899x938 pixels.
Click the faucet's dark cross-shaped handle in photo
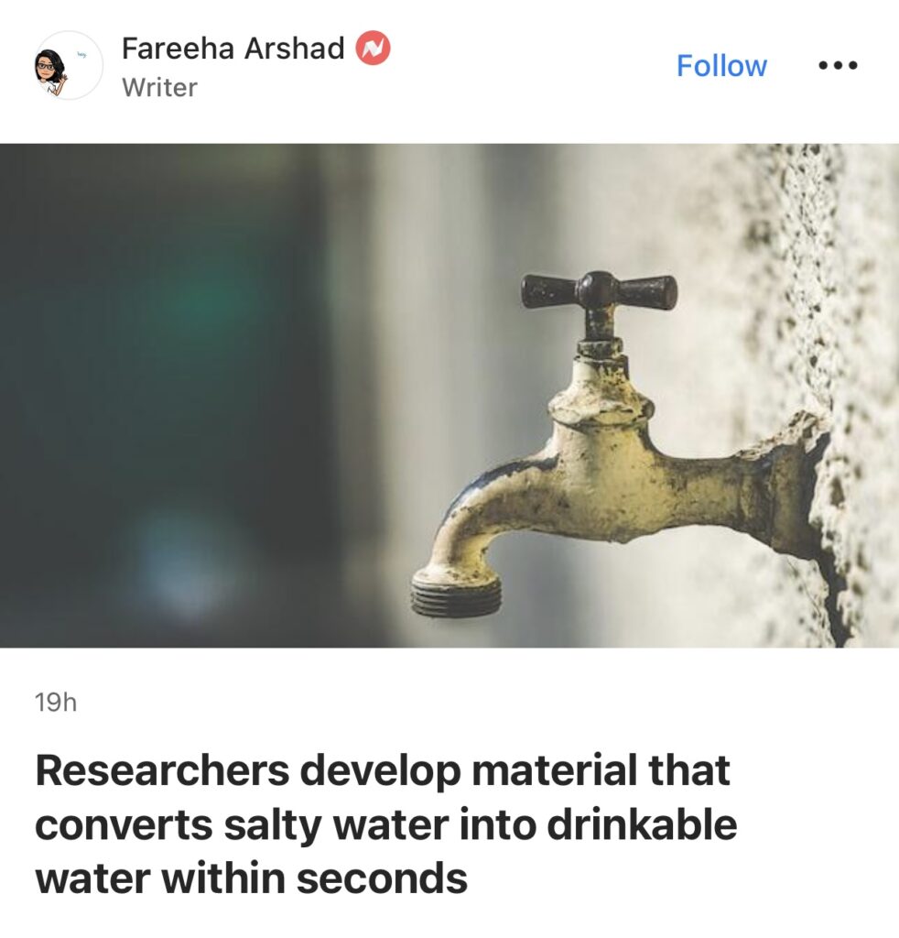tap(599, 292)
